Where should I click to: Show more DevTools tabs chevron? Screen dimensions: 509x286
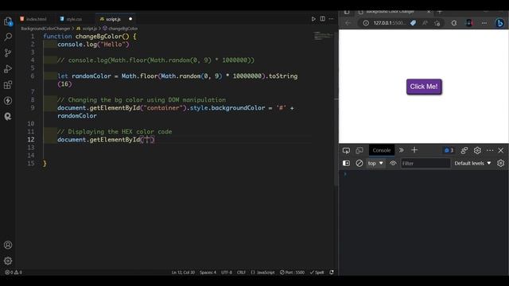click(401, 150)
